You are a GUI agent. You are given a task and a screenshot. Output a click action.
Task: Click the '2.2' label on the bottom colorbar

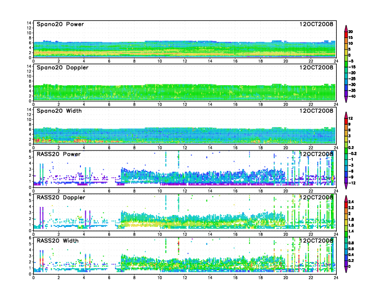(351, 208)
